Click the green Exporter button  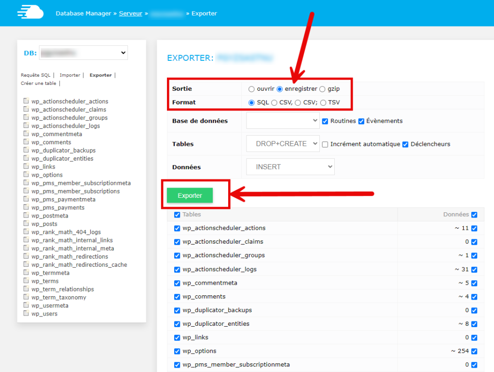pyautogui.click(x=190, y=195)
